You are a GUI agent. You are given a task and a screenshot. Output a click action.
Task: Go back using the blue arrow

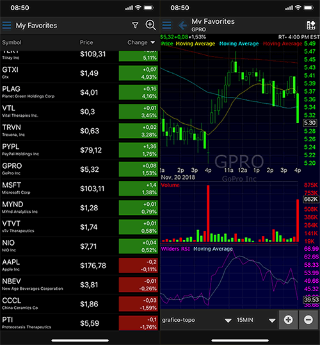183,26
